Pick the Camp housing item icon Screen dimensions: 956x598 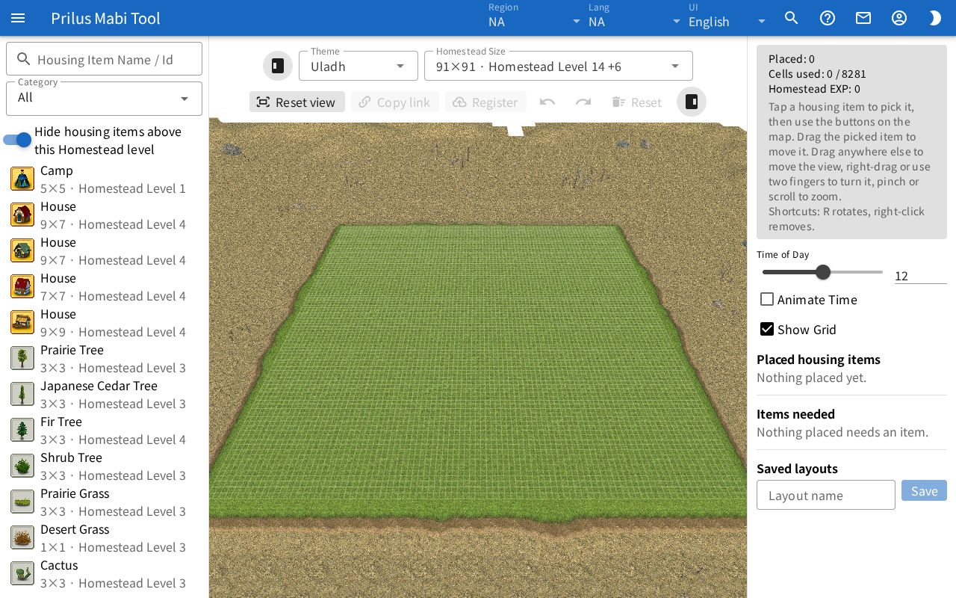coord(22,179)
